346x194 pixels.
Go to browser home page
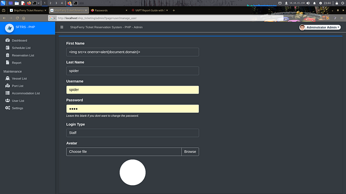coord(24,18)
